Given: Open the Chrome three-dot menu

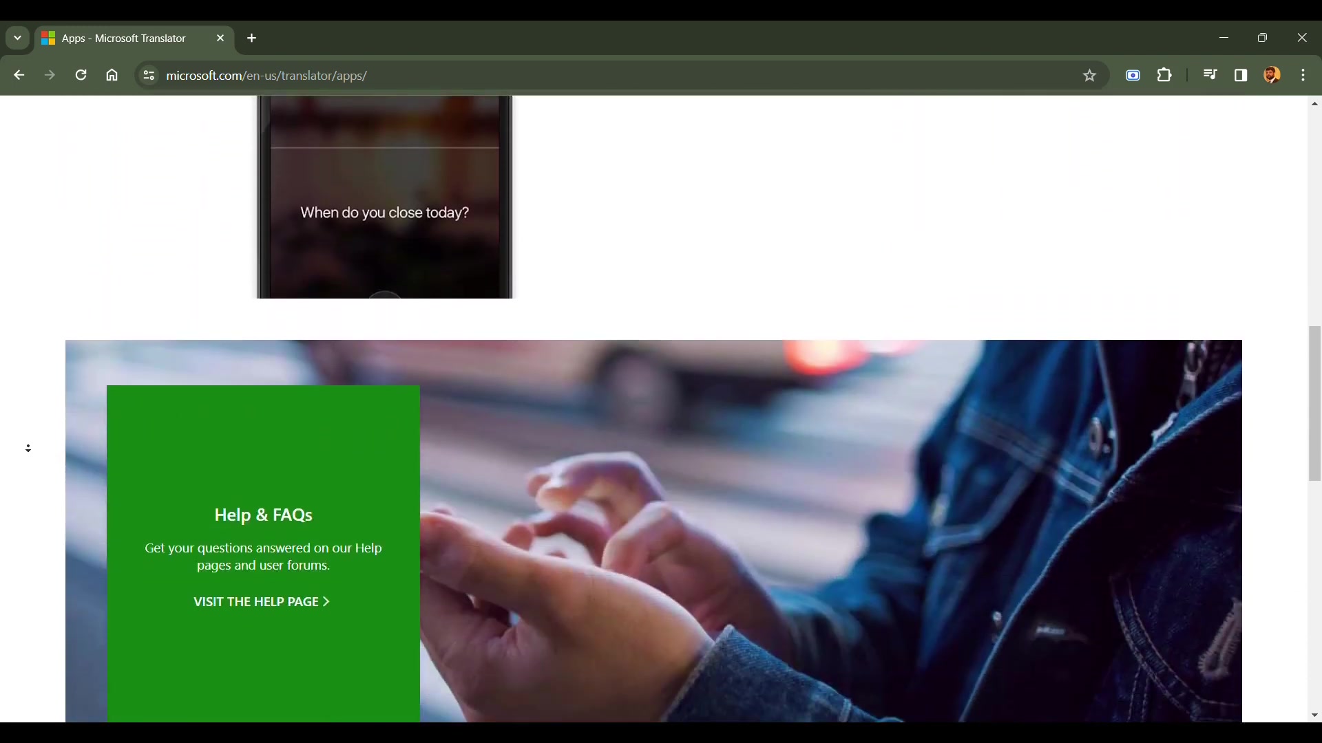Looking at the screenshot, I should 1303,75.
